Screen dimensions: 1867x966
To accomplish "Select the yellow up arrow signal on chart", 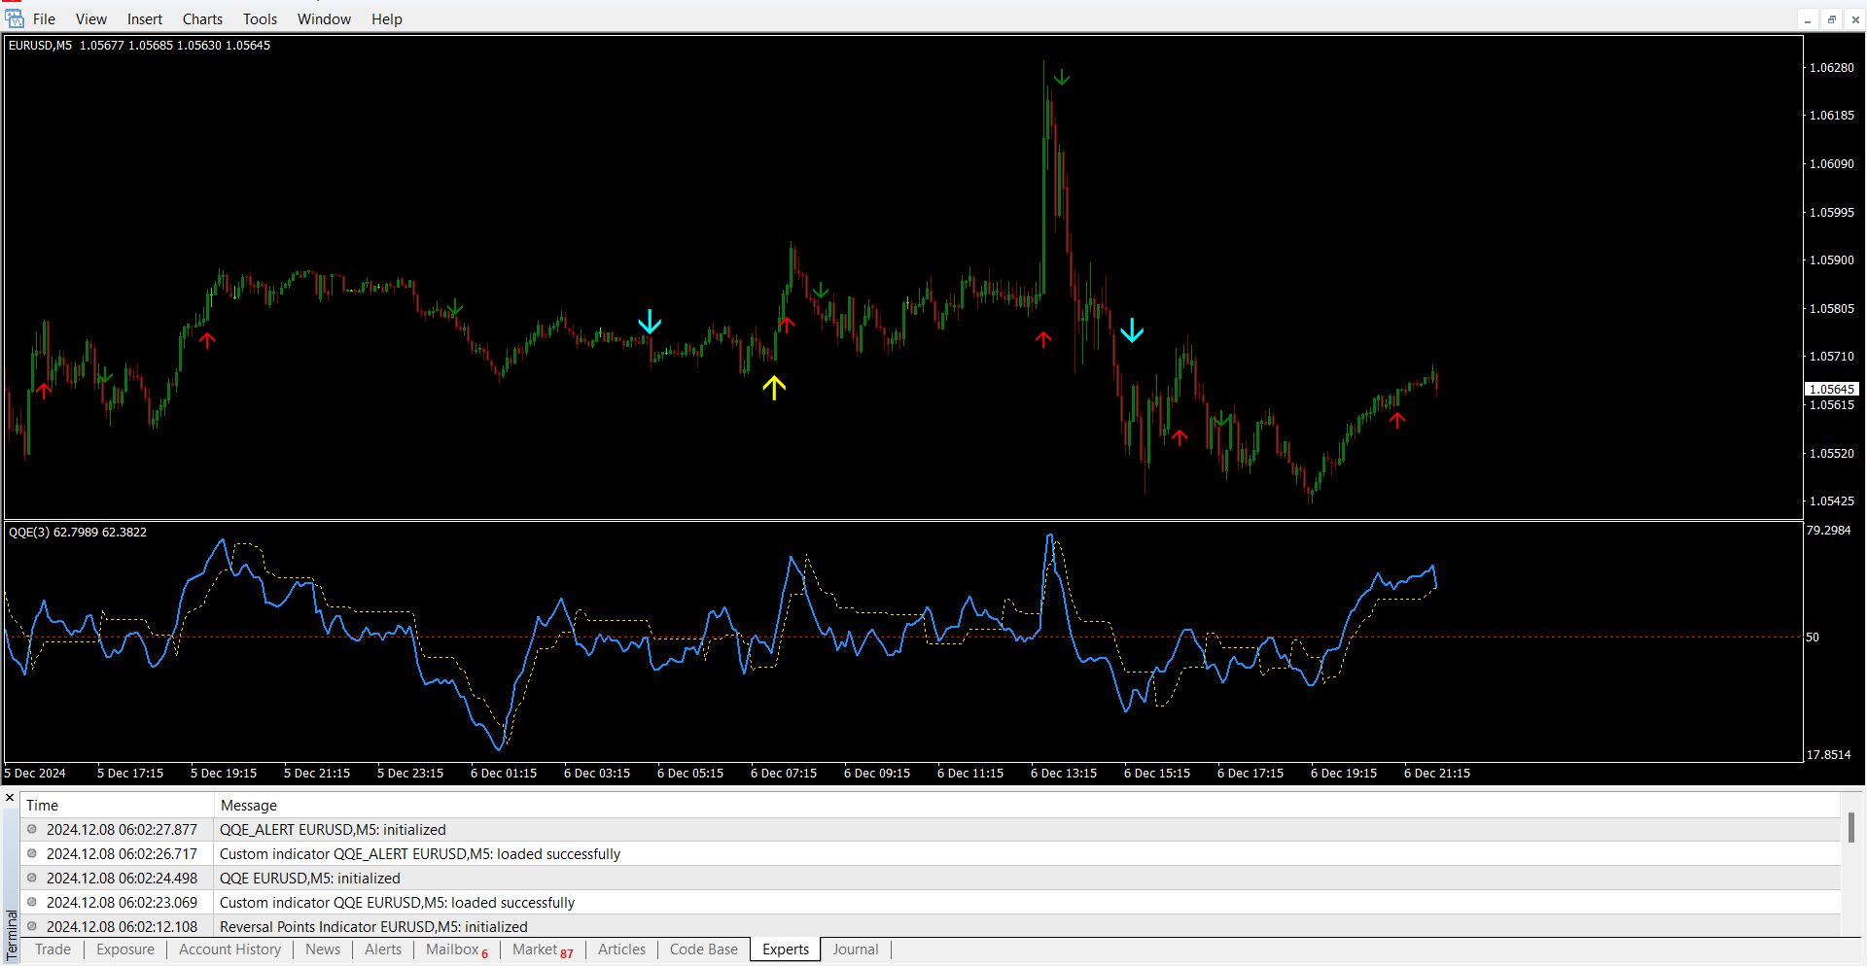I will tap(774, 388).
